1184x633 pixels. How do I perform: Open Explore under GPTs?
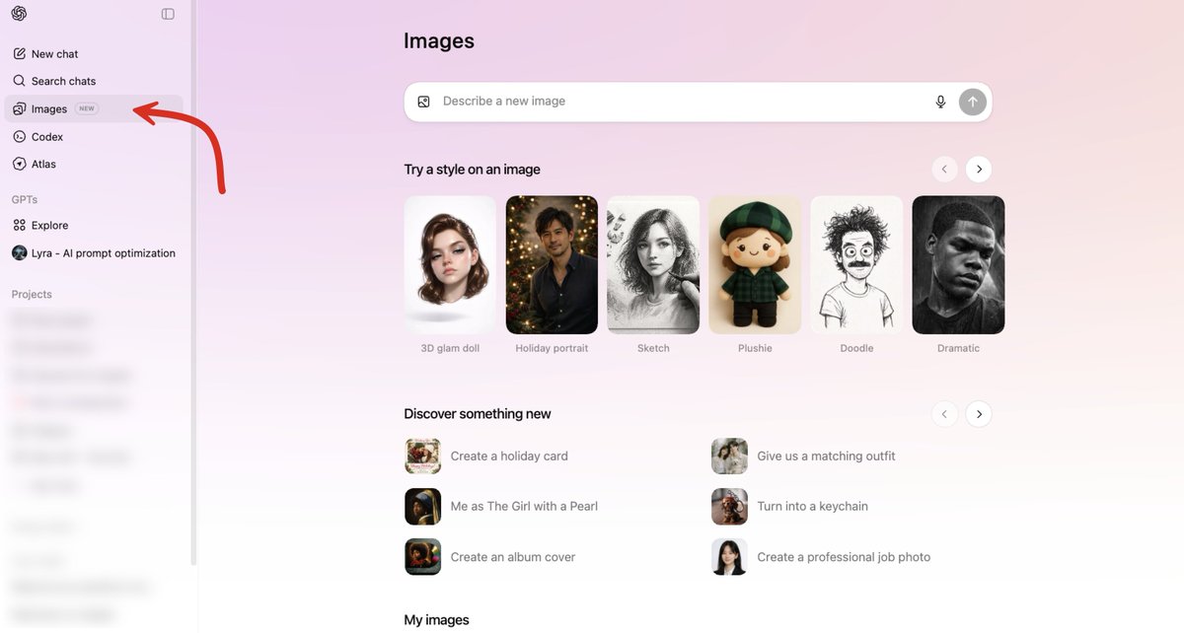94,225
